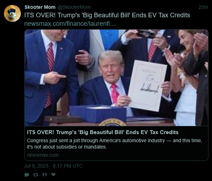Open the link card's preview photo
The width and height of the screenshot is (212, 181).
116,78
